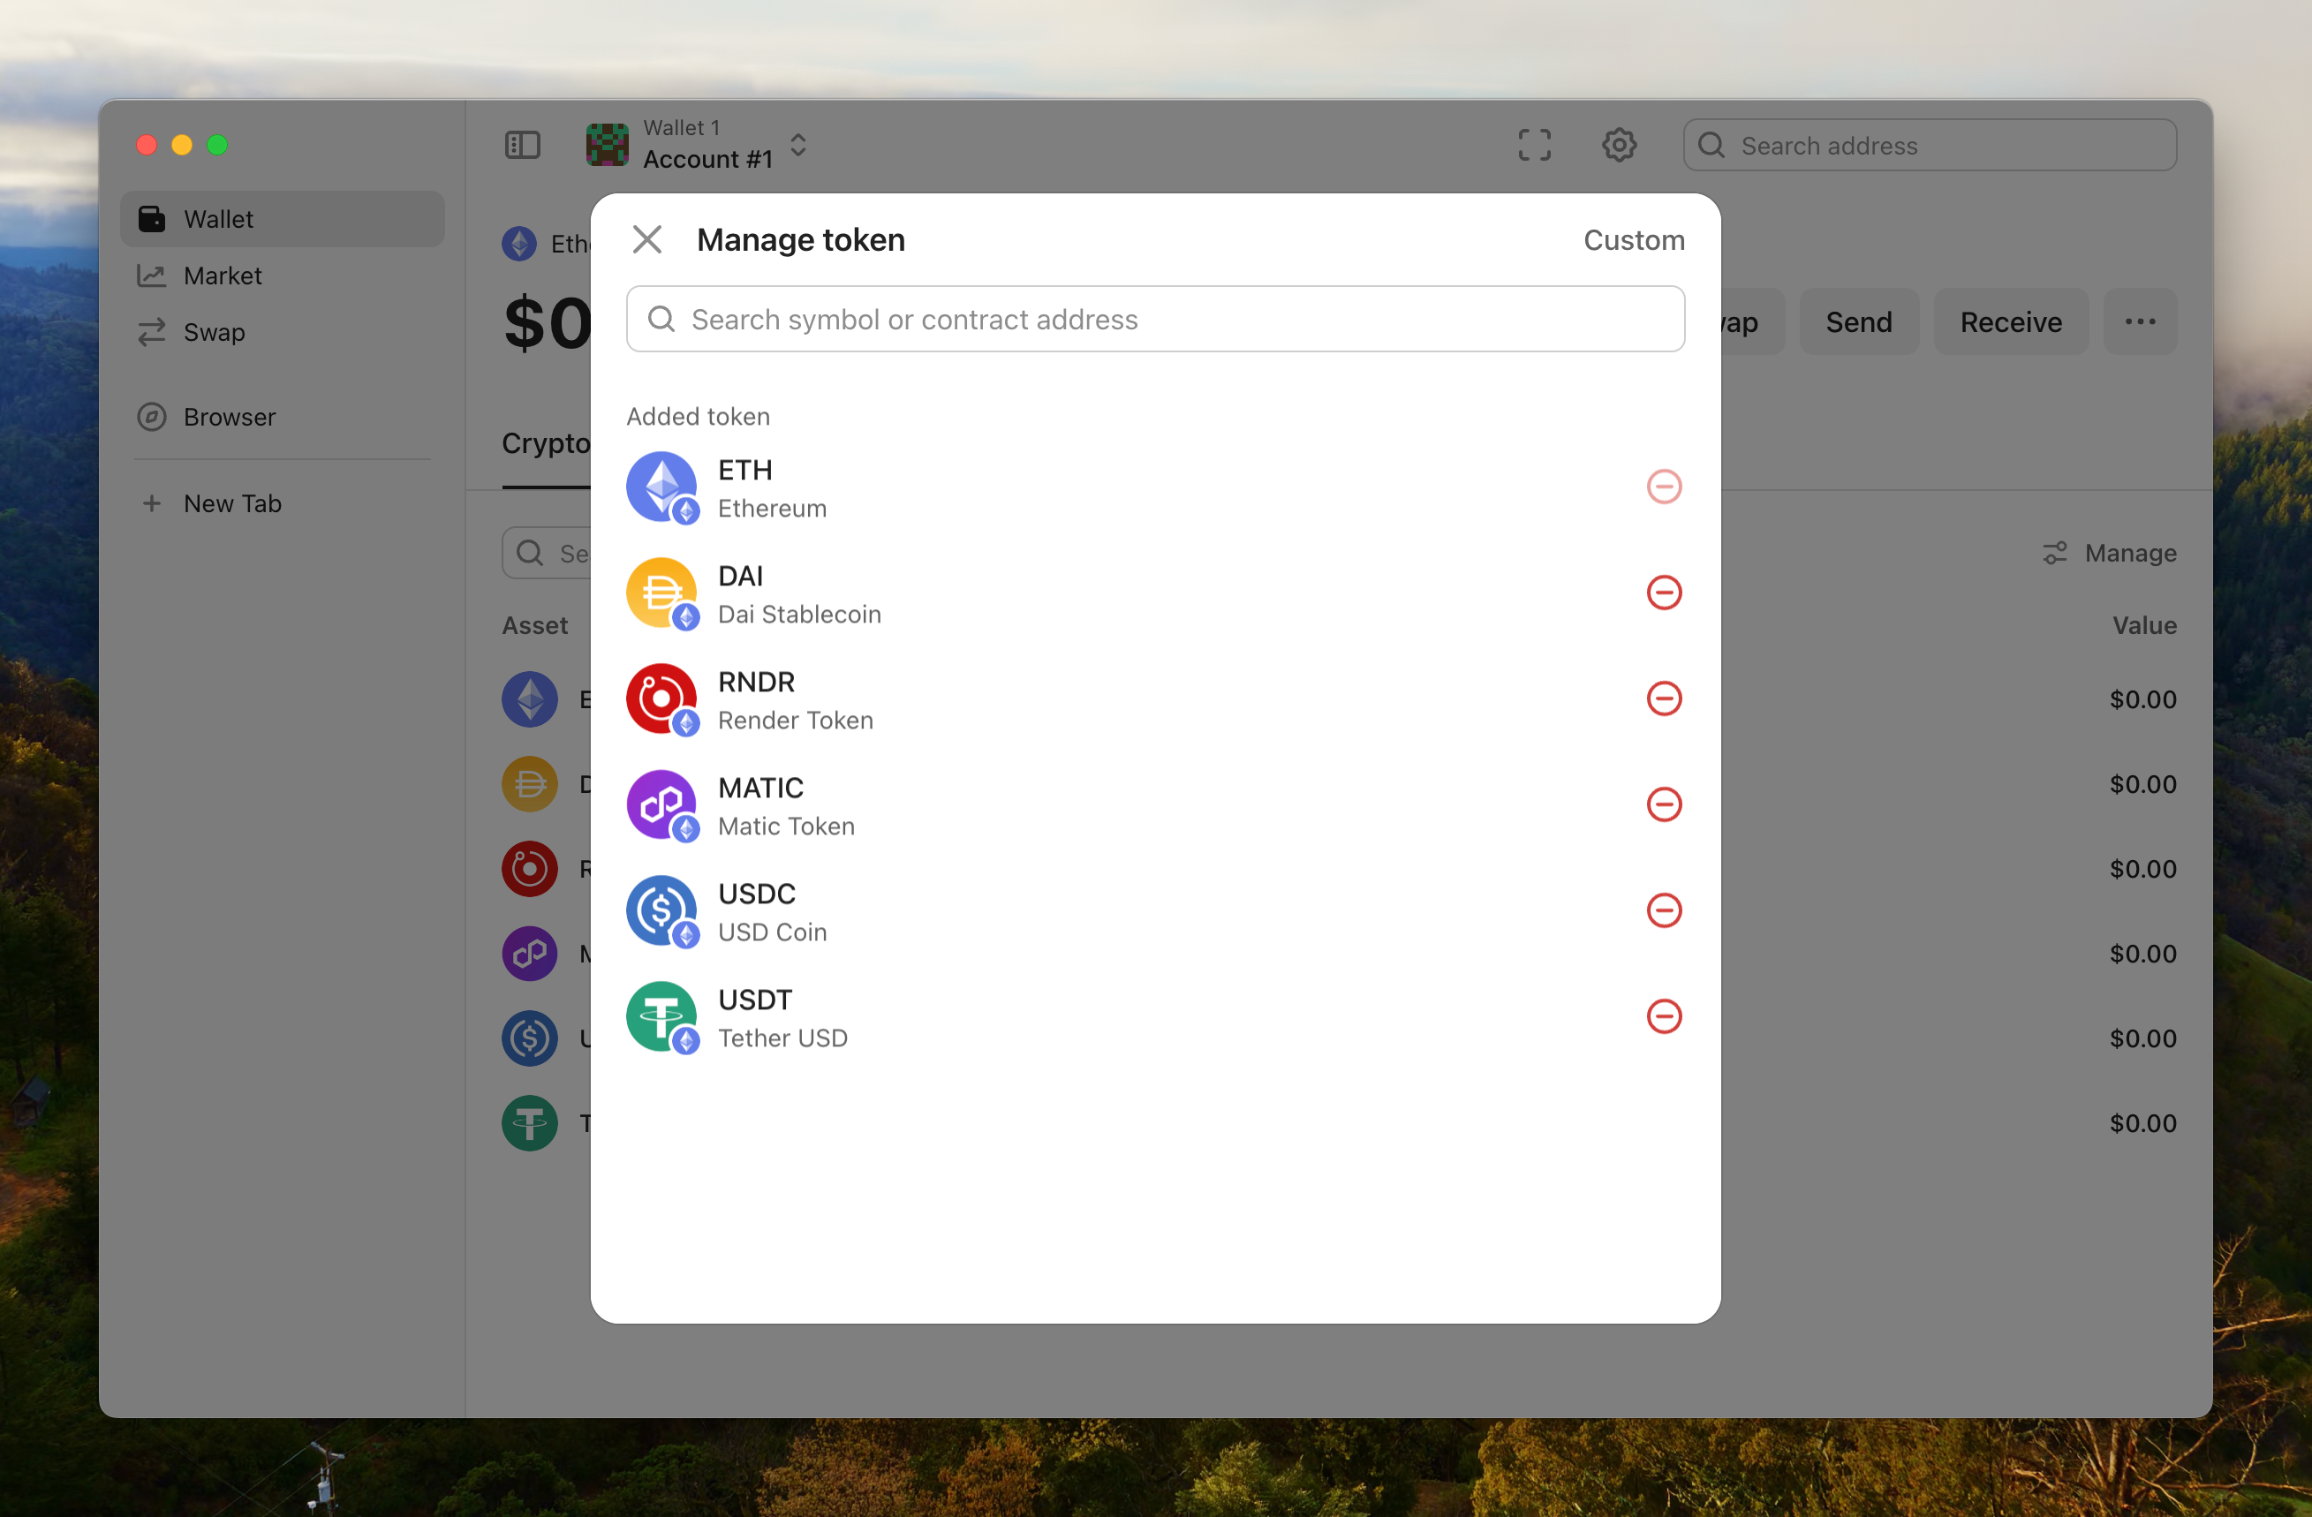Select the Dai Stablecoin row label
Viewport: 2312px width, 1517px height.
coord(799,614)
